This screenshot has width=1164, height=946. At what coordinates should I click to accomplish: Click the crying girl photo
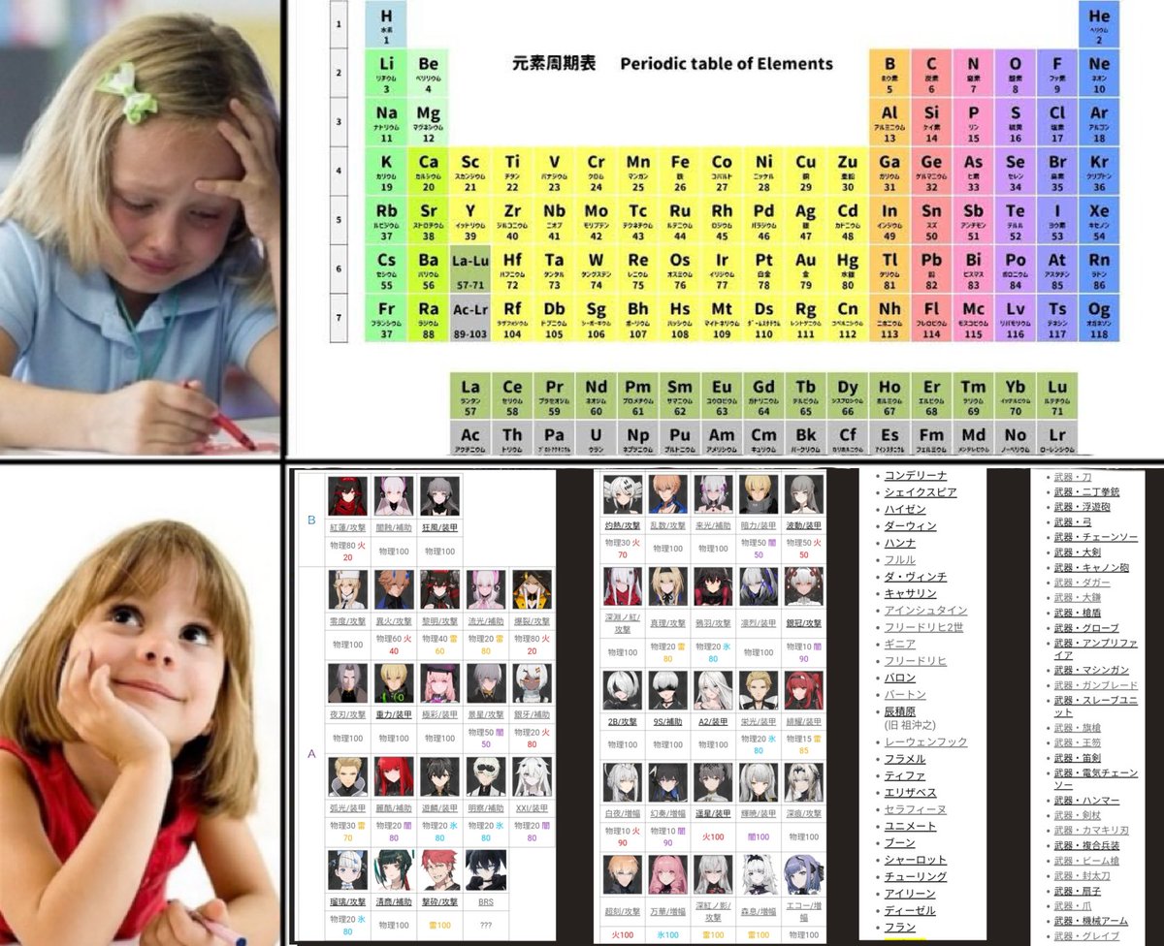140,228
